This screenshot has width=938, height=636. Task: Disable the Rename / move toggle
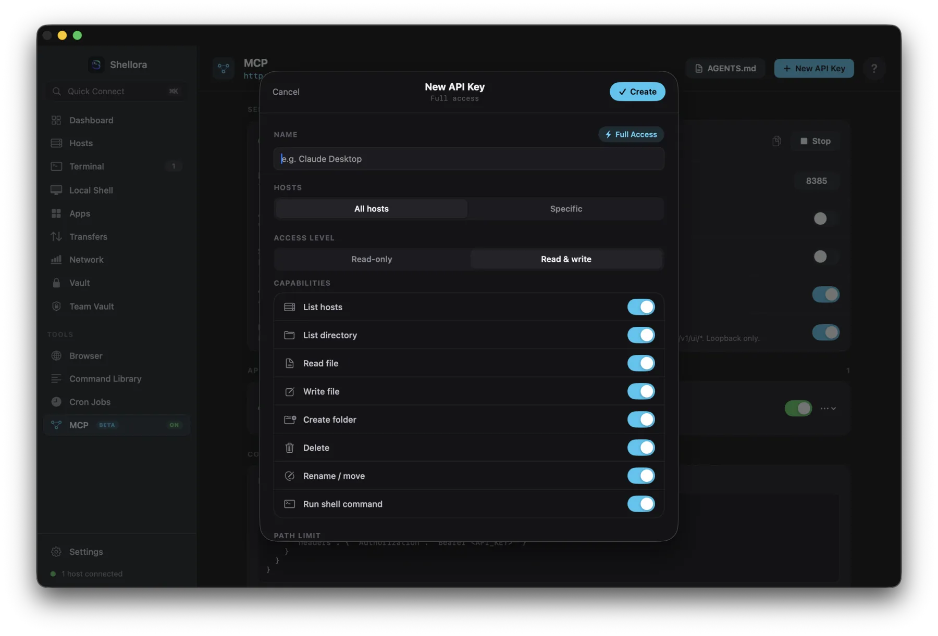point(641,476)
